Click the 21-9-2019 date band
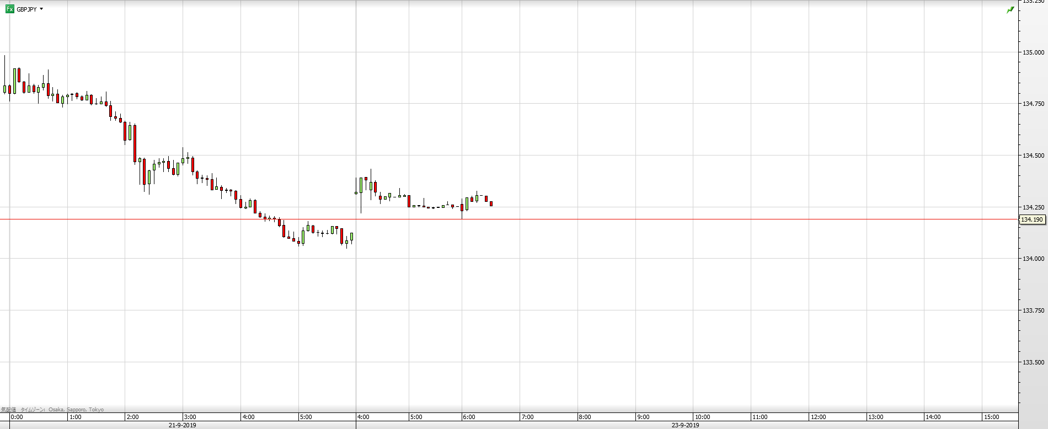This screenshot has width=1048, height=429. (183, 425)
